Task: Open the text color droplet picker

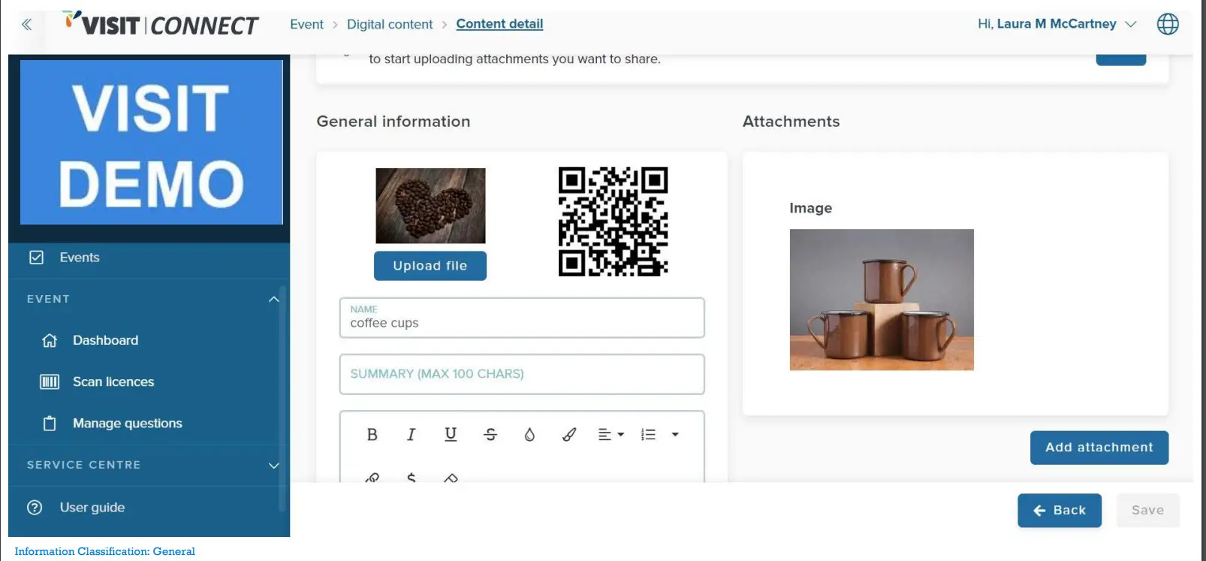Action: [529, 435]
